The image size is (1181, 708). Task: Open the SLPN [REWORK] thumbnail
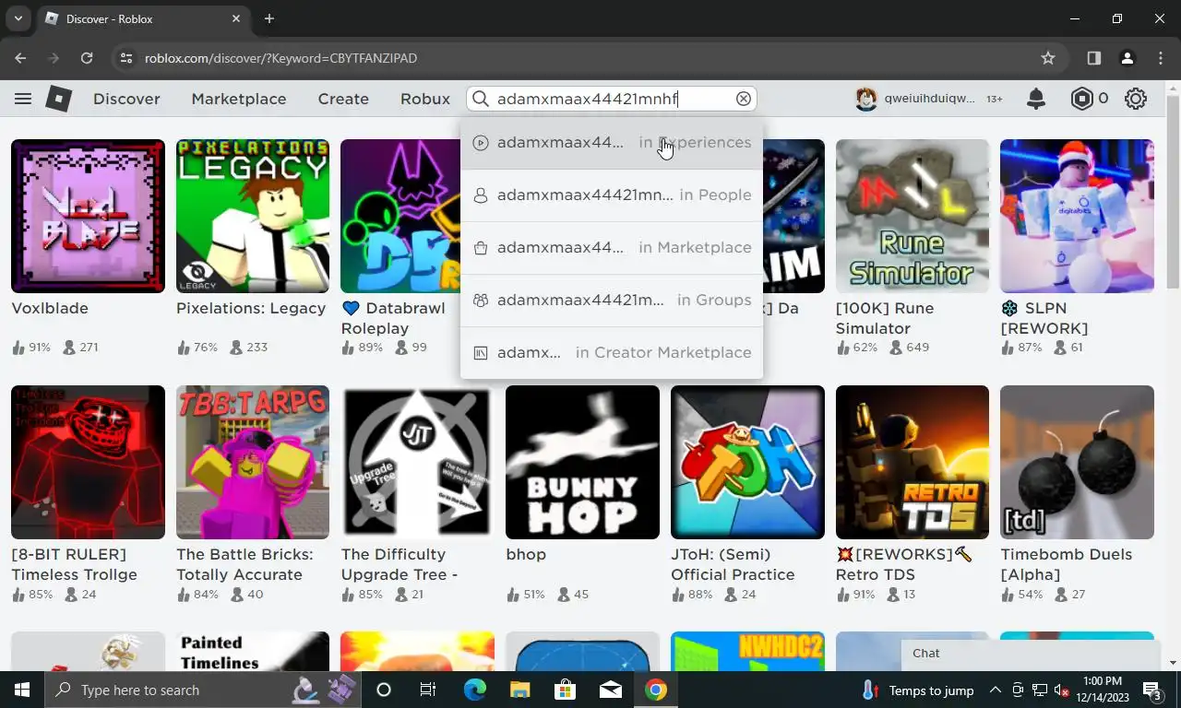1077,216
